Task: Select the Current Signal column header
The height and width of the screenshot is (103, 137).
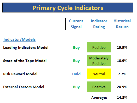Action: click(76, 24)
